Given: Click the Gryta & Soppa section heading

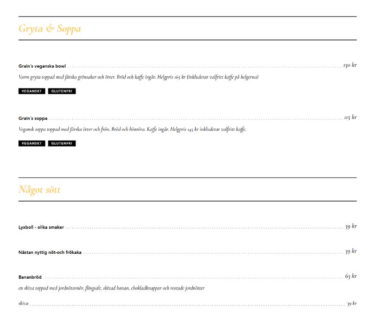Looking at the screenshot, I should tap(50, 29).
